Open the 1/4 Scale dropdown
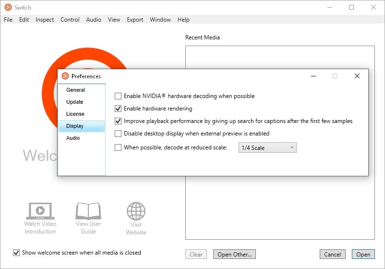The height and width of the screenshot is (269, 385). click(267, 147)
